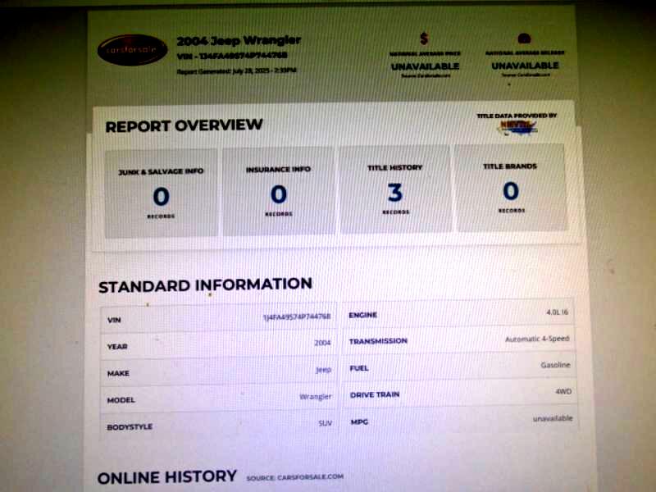Click the Year value 2004
The image size is (656, 492).
click(322, 343)
